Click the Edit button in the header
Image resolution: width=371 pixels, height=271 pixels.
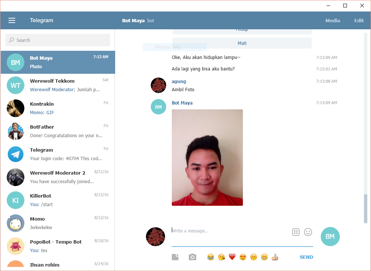[359, 21]
